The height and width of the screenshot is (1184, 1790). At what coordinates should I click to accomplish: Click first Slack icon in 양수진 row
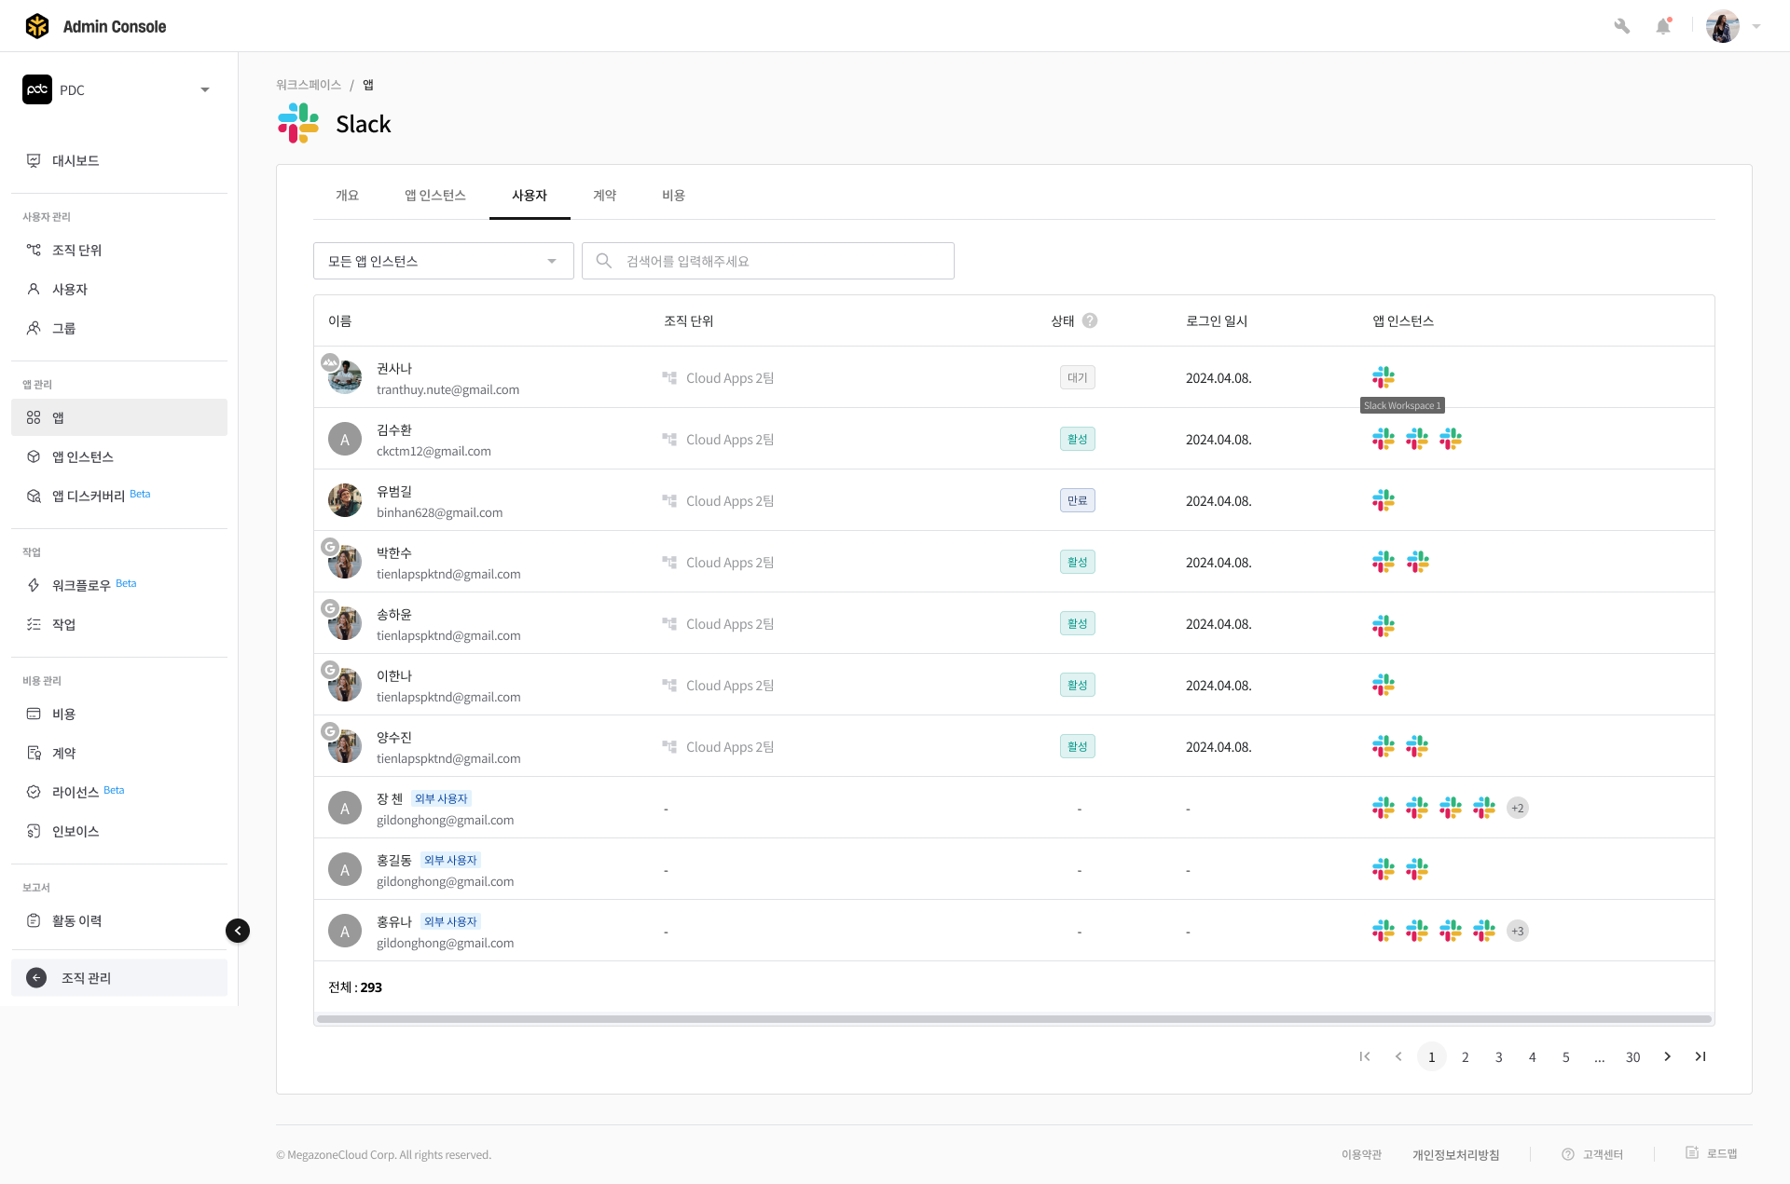(x=1384, y=746)
